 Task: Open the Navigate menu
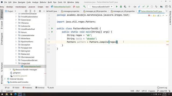pos(21,2)
